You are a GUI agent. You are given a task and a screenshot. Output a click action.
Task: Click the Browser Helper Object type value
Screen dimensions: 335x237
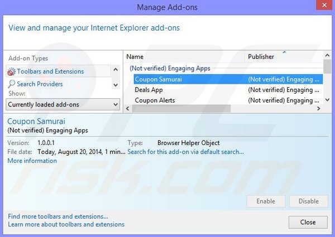pyautogui.click(x=189, y=143)
